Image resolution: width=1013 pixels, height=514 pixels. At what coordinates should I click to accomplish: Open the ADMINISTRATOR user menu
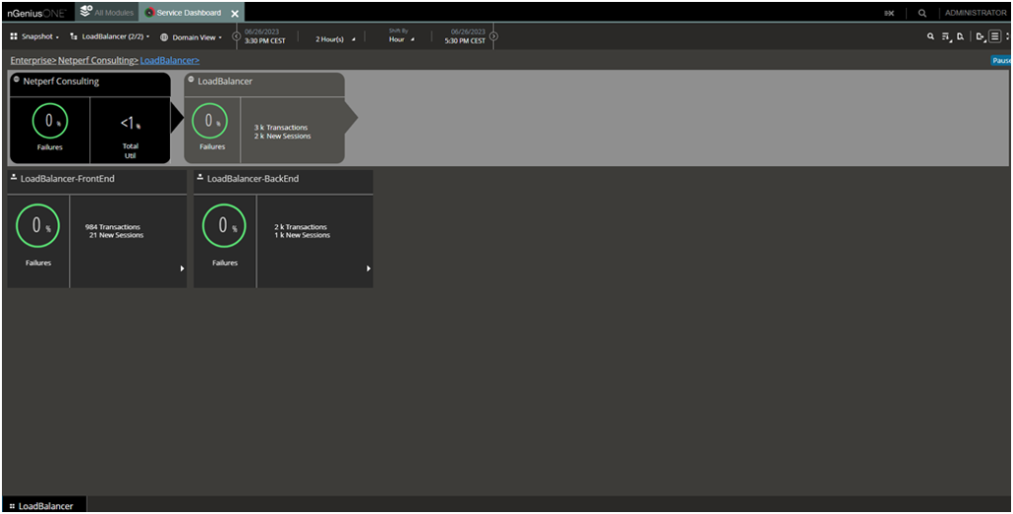point(975,13)
